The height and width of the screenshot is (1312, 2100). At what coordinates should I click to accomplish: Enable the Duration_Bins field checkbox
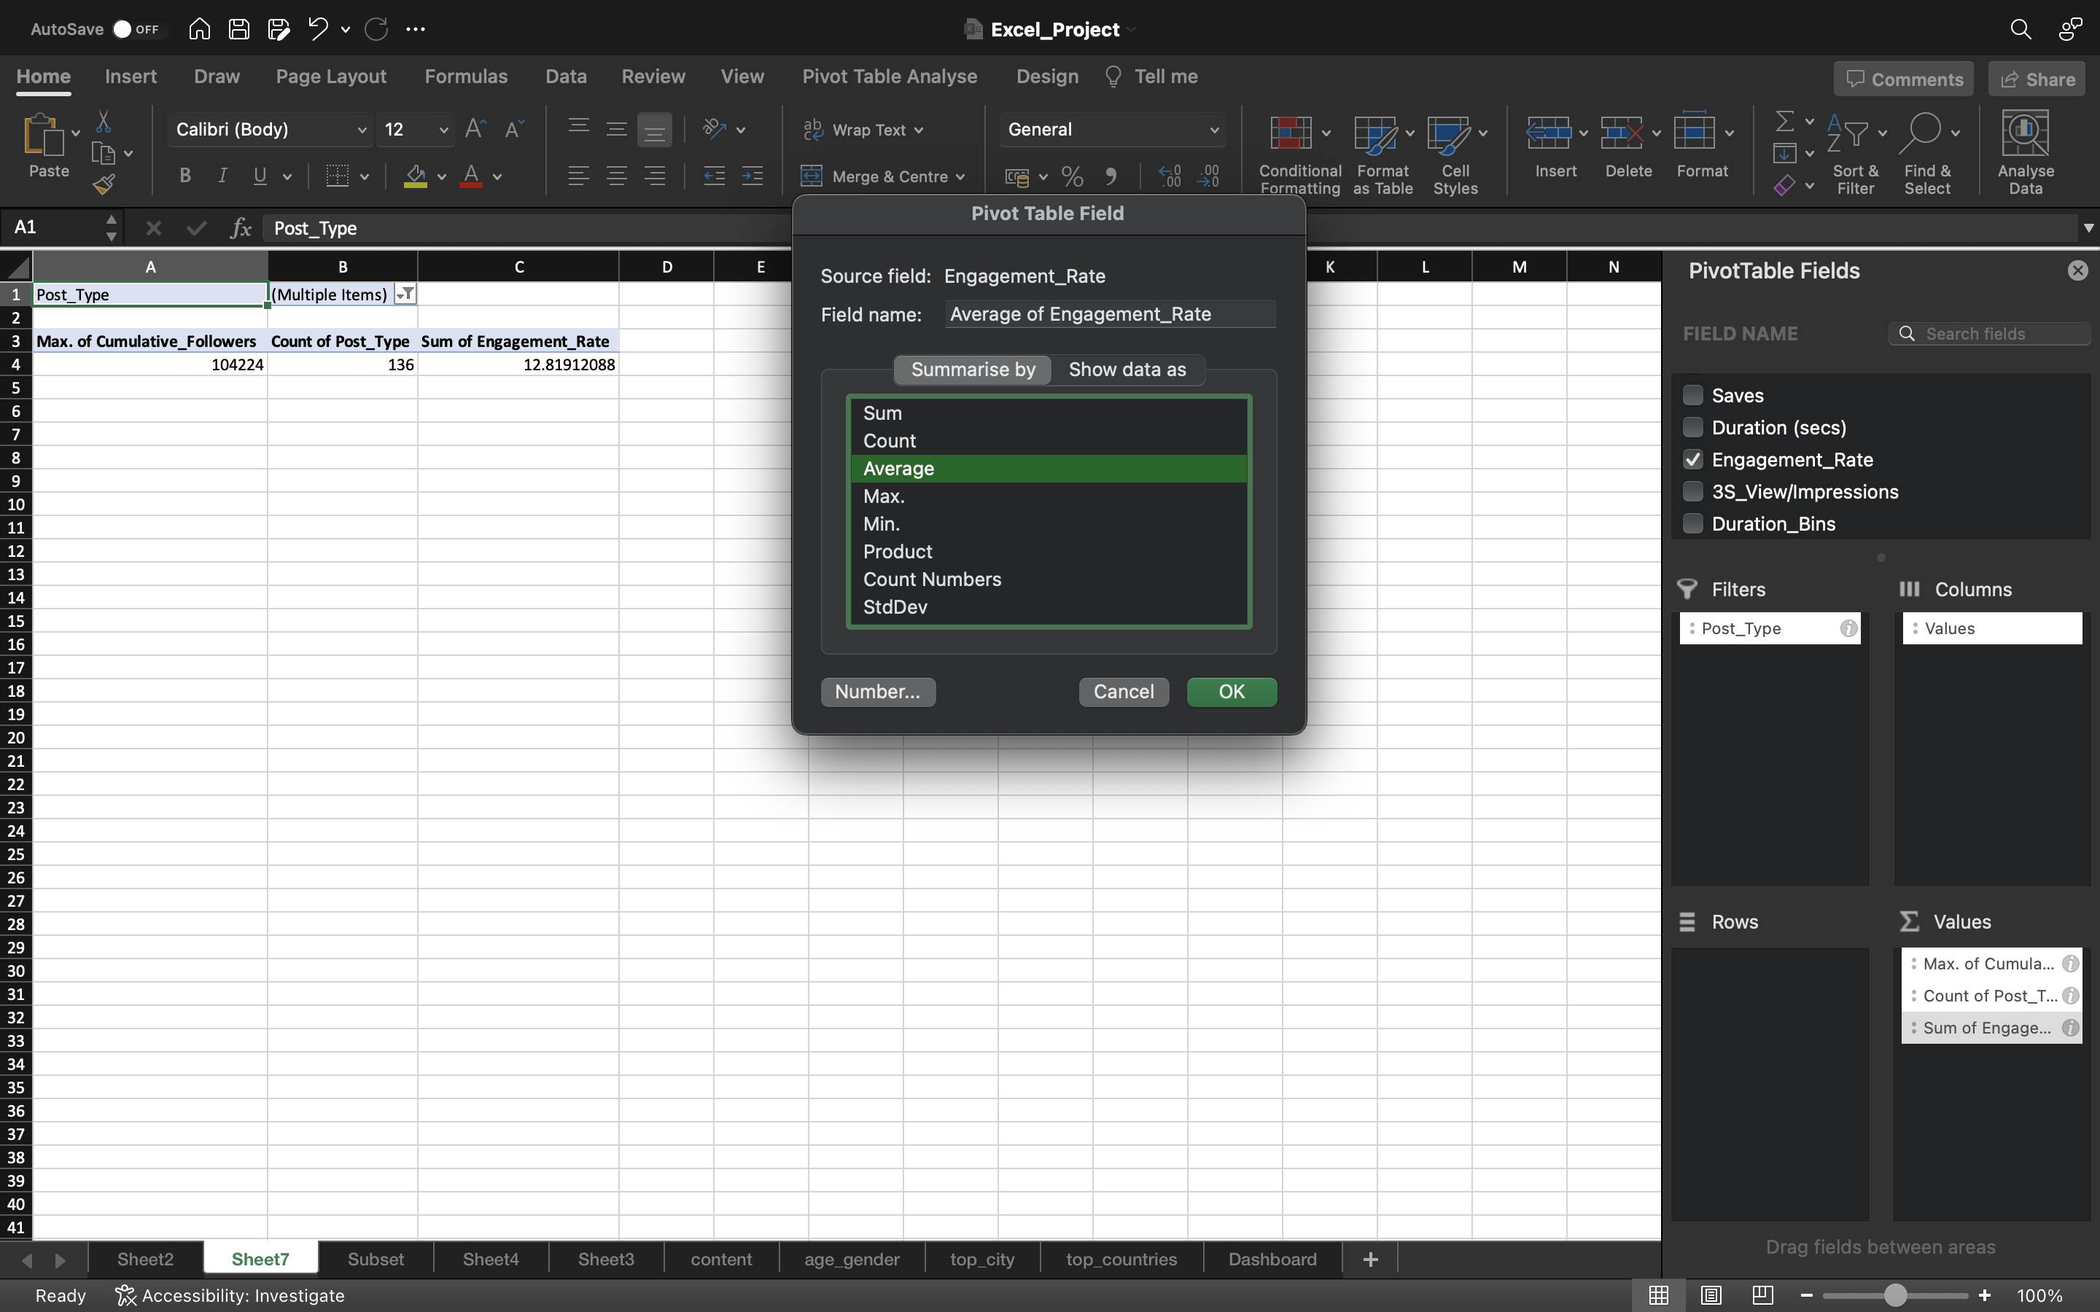[1692, 525]
